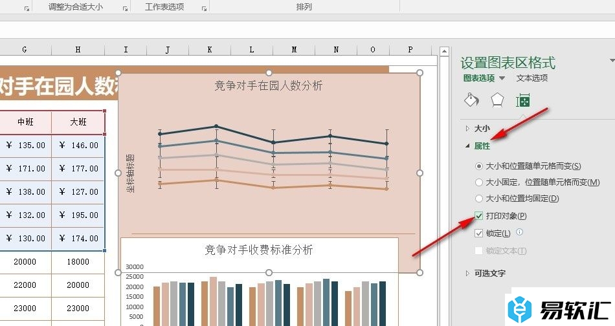Select 大小固定，位置随单元格而变 radio option
This screenshot has width=615, height=326.
[x=478, y=182]
